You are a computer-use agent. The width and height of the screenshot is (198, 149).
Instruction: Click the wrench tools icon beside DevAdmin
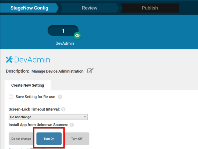[9, 60]
